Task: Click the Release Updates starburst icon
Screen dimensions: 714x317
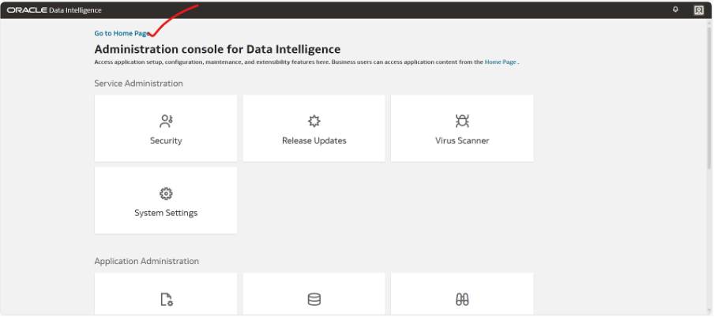Action: [x=314, y=121]
